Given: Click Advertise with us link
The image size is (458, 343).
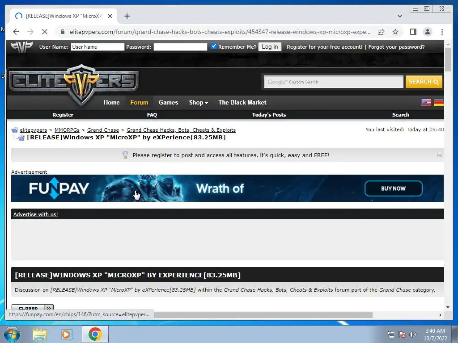Looking at the screenshot, I should [x=36, y=214].
